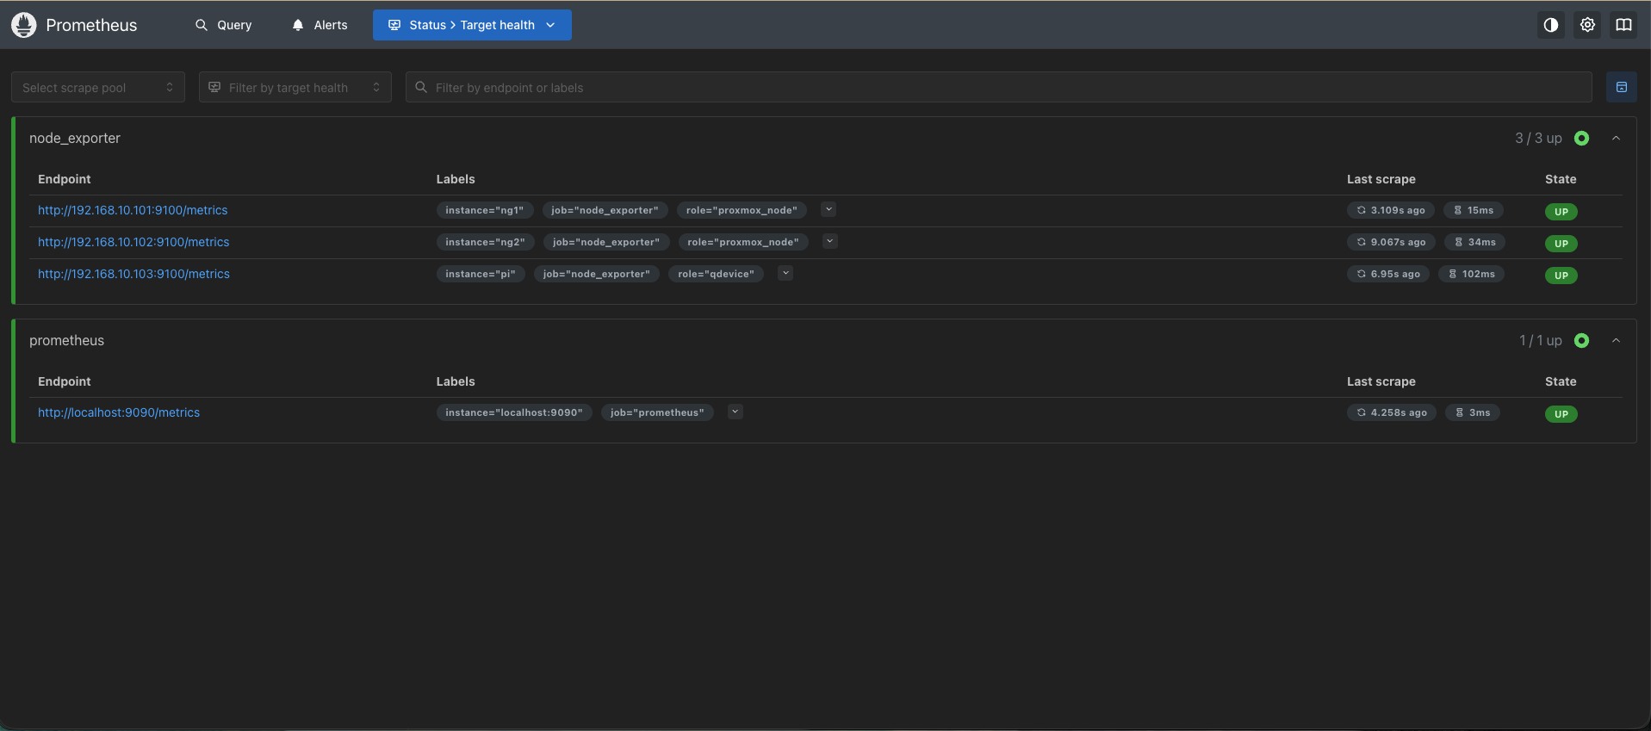
Task: Click the 1 / 1 up health ring
Action: (1582, 340)
